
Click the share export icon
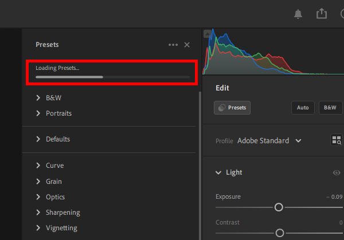(322, 14)
